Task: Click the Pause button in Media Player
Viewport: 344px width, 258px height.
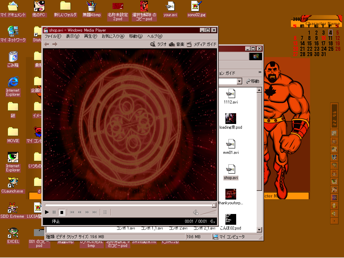Action: click(x=54, y=212)
